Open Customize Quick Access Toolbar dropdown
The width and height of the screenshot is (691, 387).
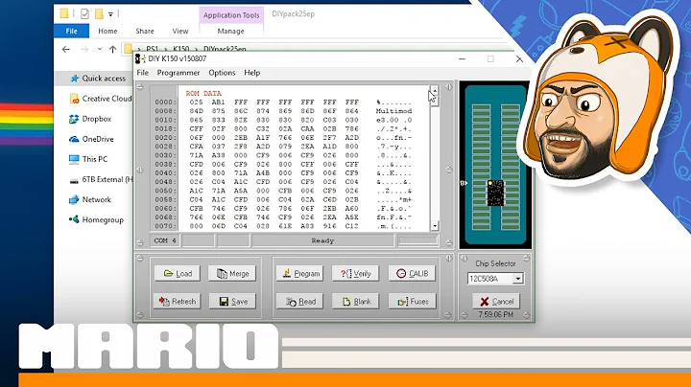click(x=110, y=14)
